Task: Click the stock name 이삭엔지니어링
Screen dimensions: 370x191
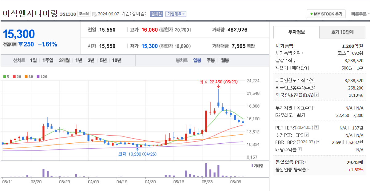Action: pos(30,14)
